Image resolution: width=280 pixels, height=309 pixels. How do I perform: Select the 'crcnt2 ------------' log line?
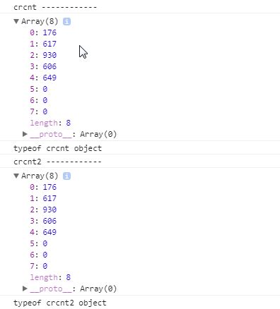[57, 162]
